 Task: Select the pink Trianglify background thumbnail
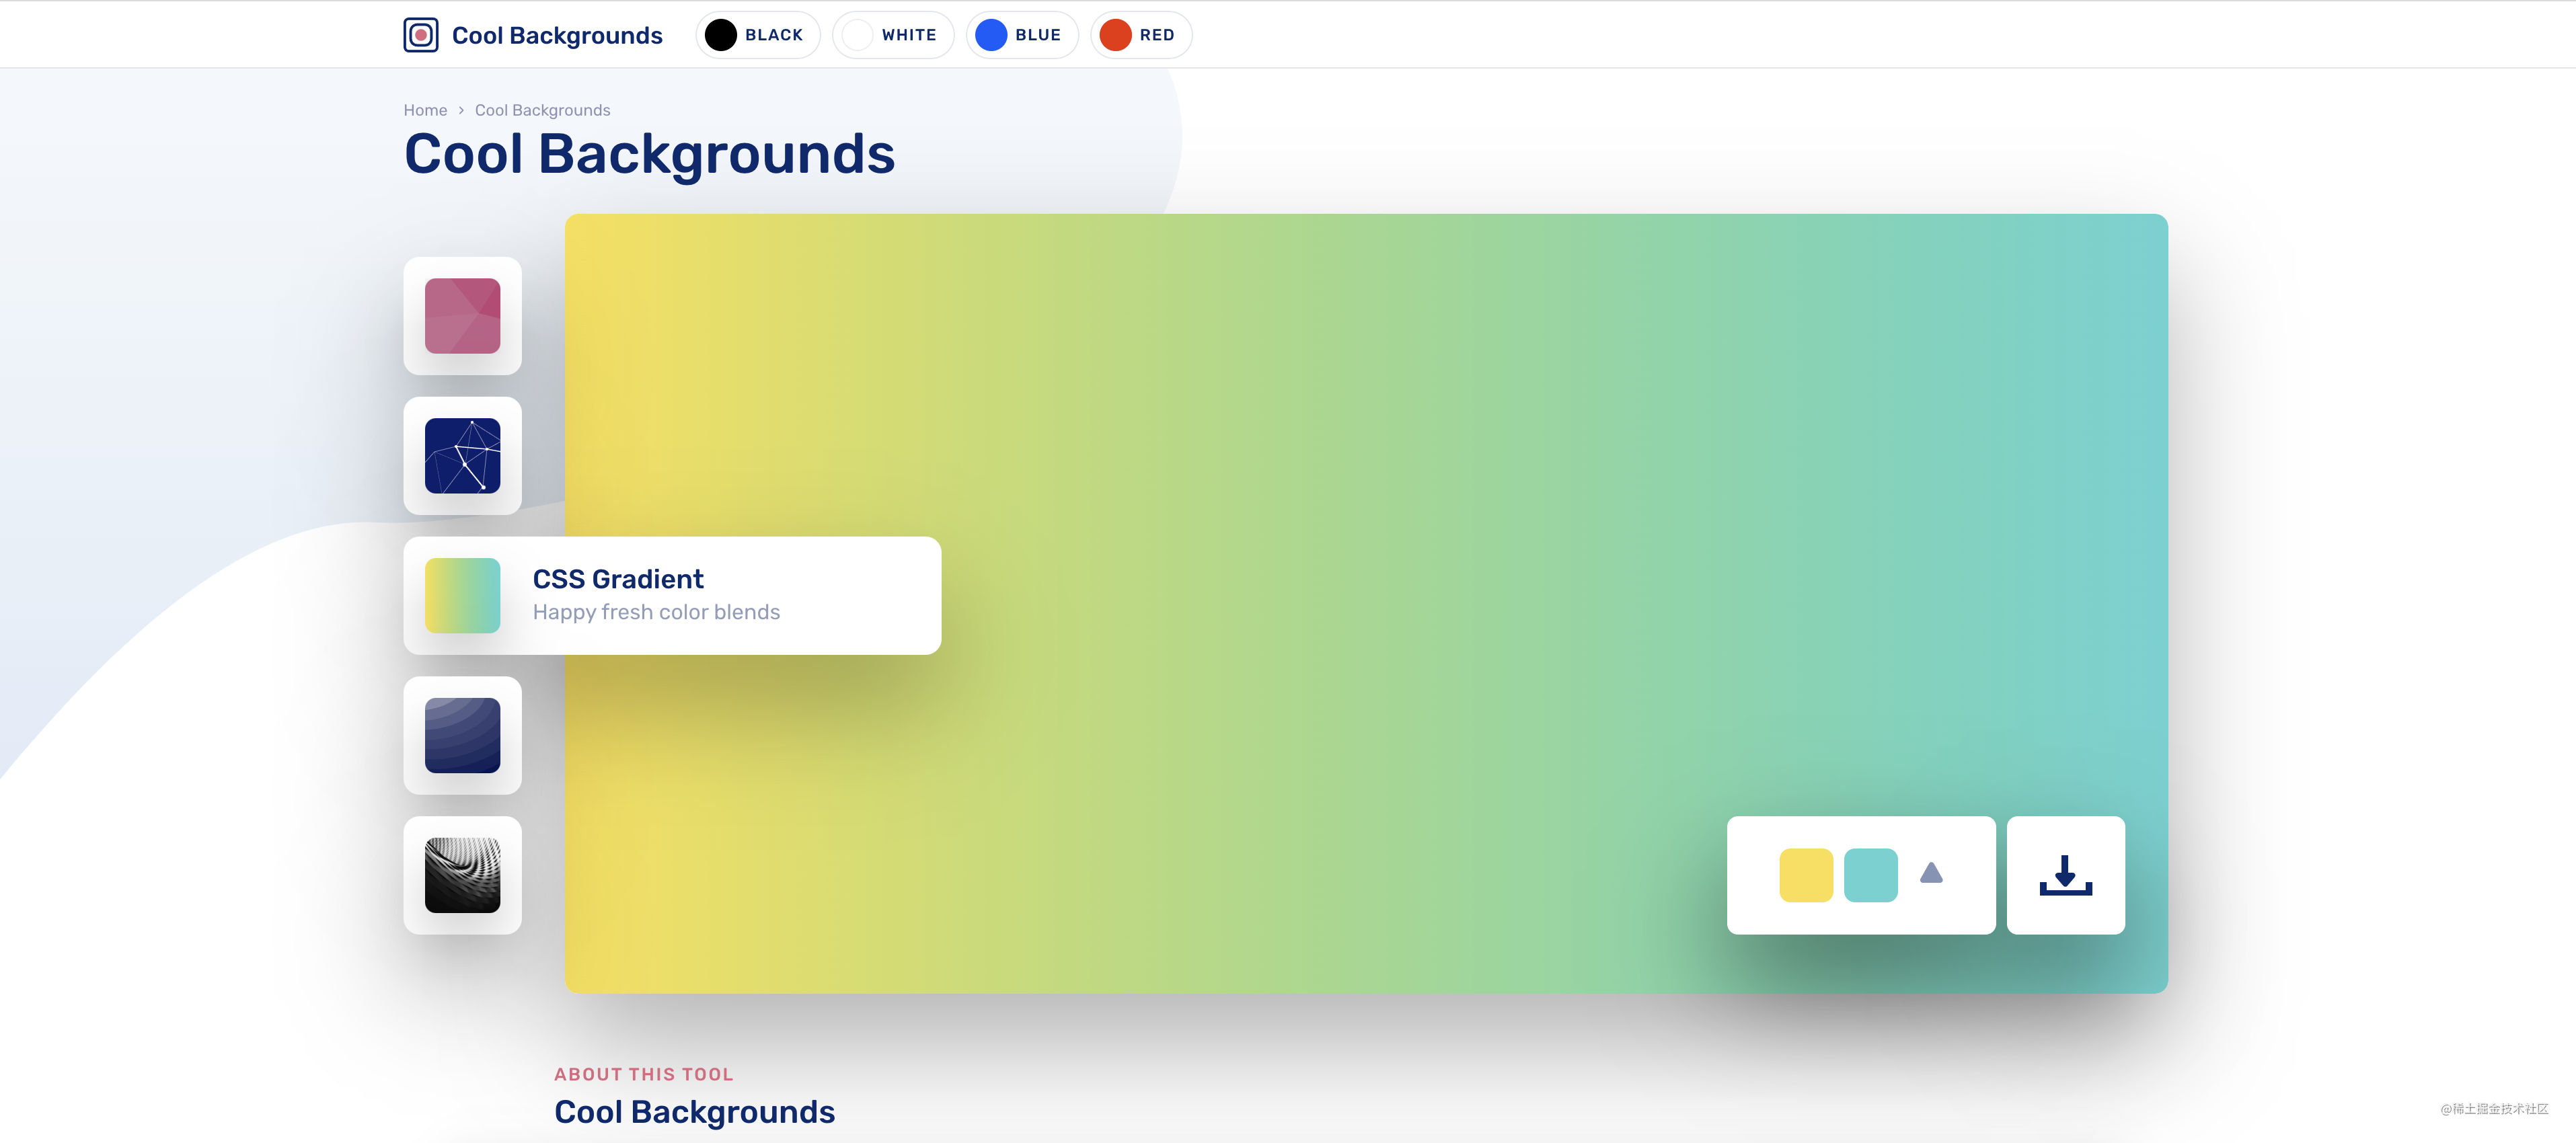[462, 316]
